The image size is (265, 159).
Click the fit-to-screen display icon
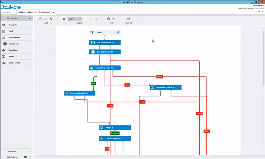point(95,19)
